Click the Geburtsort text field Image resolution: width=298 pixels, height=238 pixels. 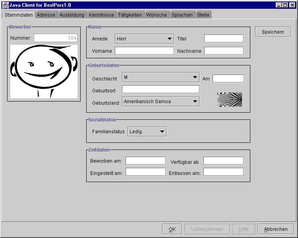click(161, 90)
